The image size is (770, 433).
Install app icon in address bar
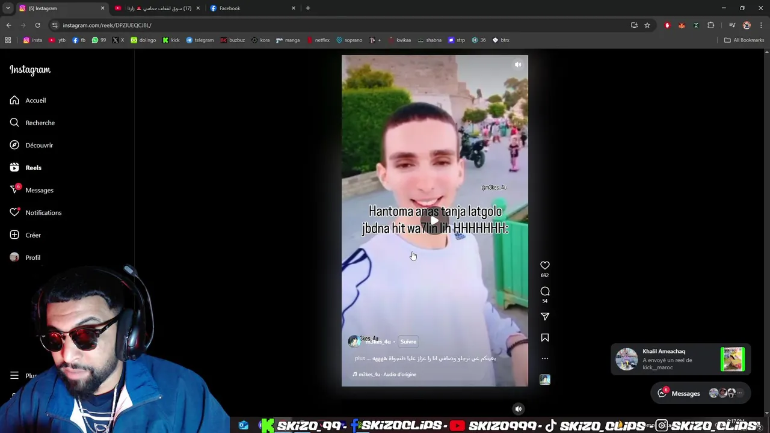coord(634,25)
